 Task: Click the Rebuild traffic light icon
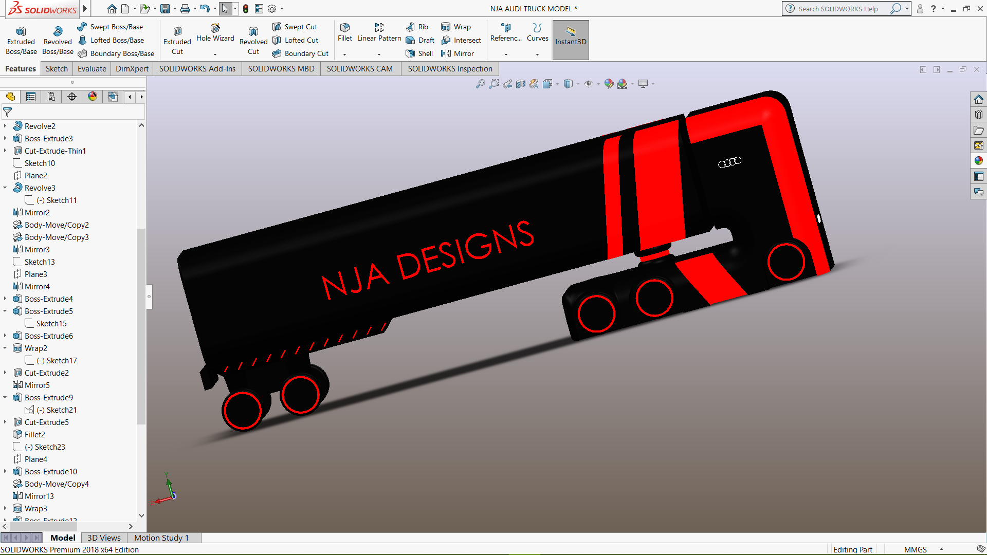tap(246, 9)
